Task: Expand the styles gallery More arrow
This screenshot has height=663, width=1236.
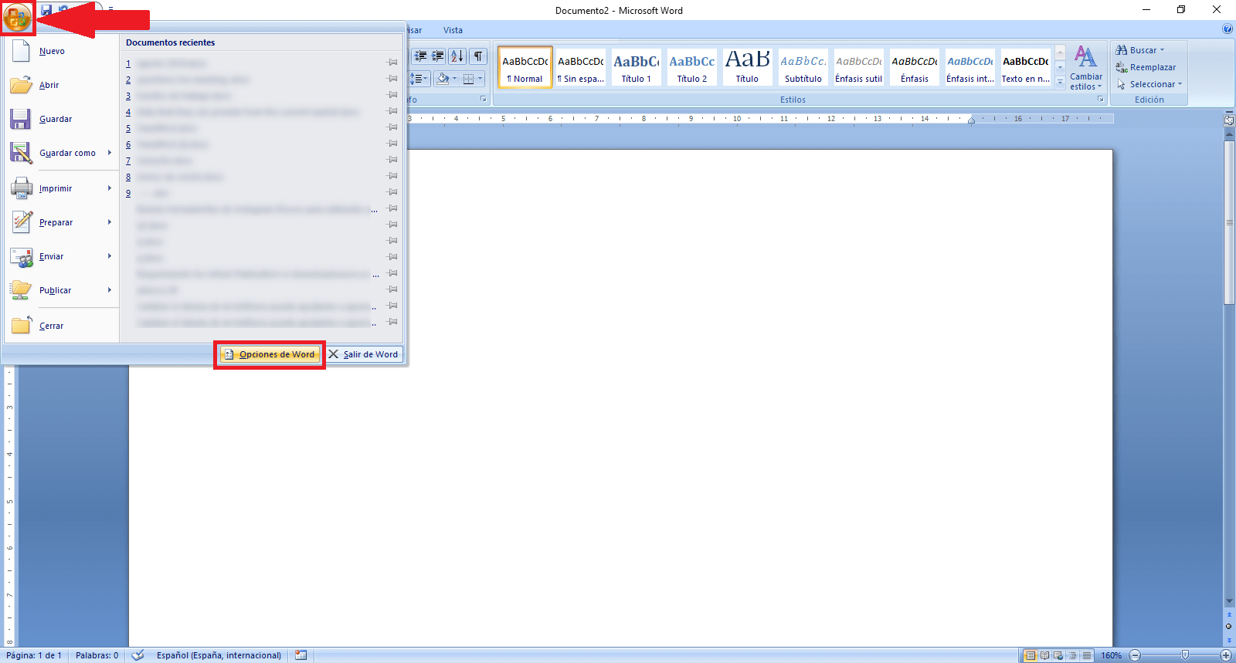Action: 1060,82
